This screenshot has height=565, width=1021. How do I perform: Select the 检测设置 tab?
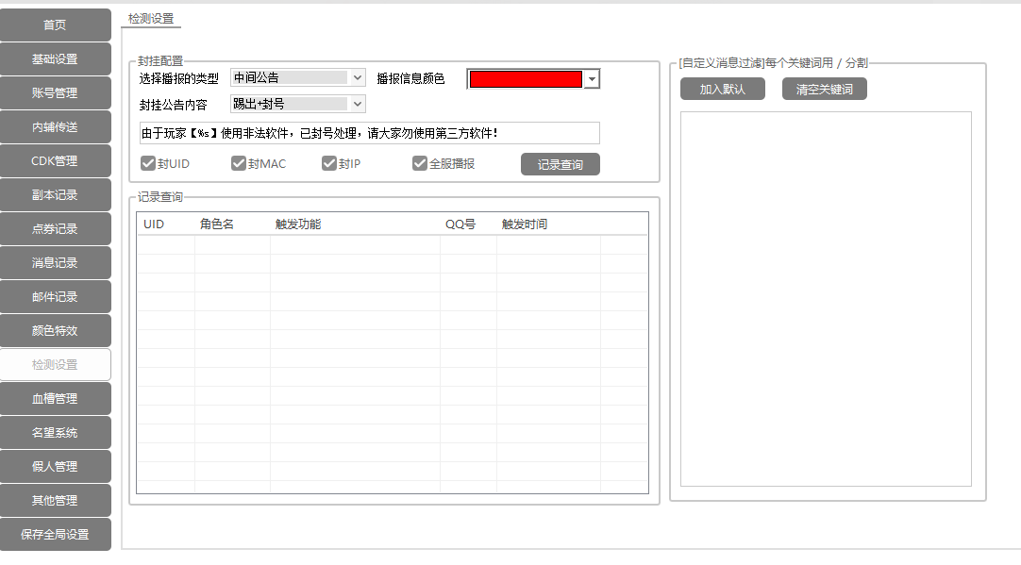[x=151, y=19]
